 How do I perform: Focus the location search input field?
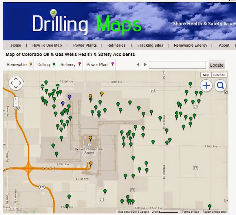click(177, 65)
